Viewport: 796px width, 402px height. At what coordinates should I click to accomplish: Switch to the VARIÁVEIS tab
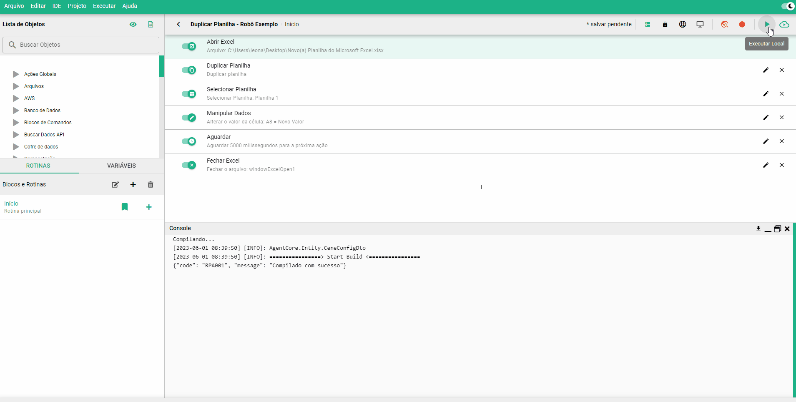[121, 166]
